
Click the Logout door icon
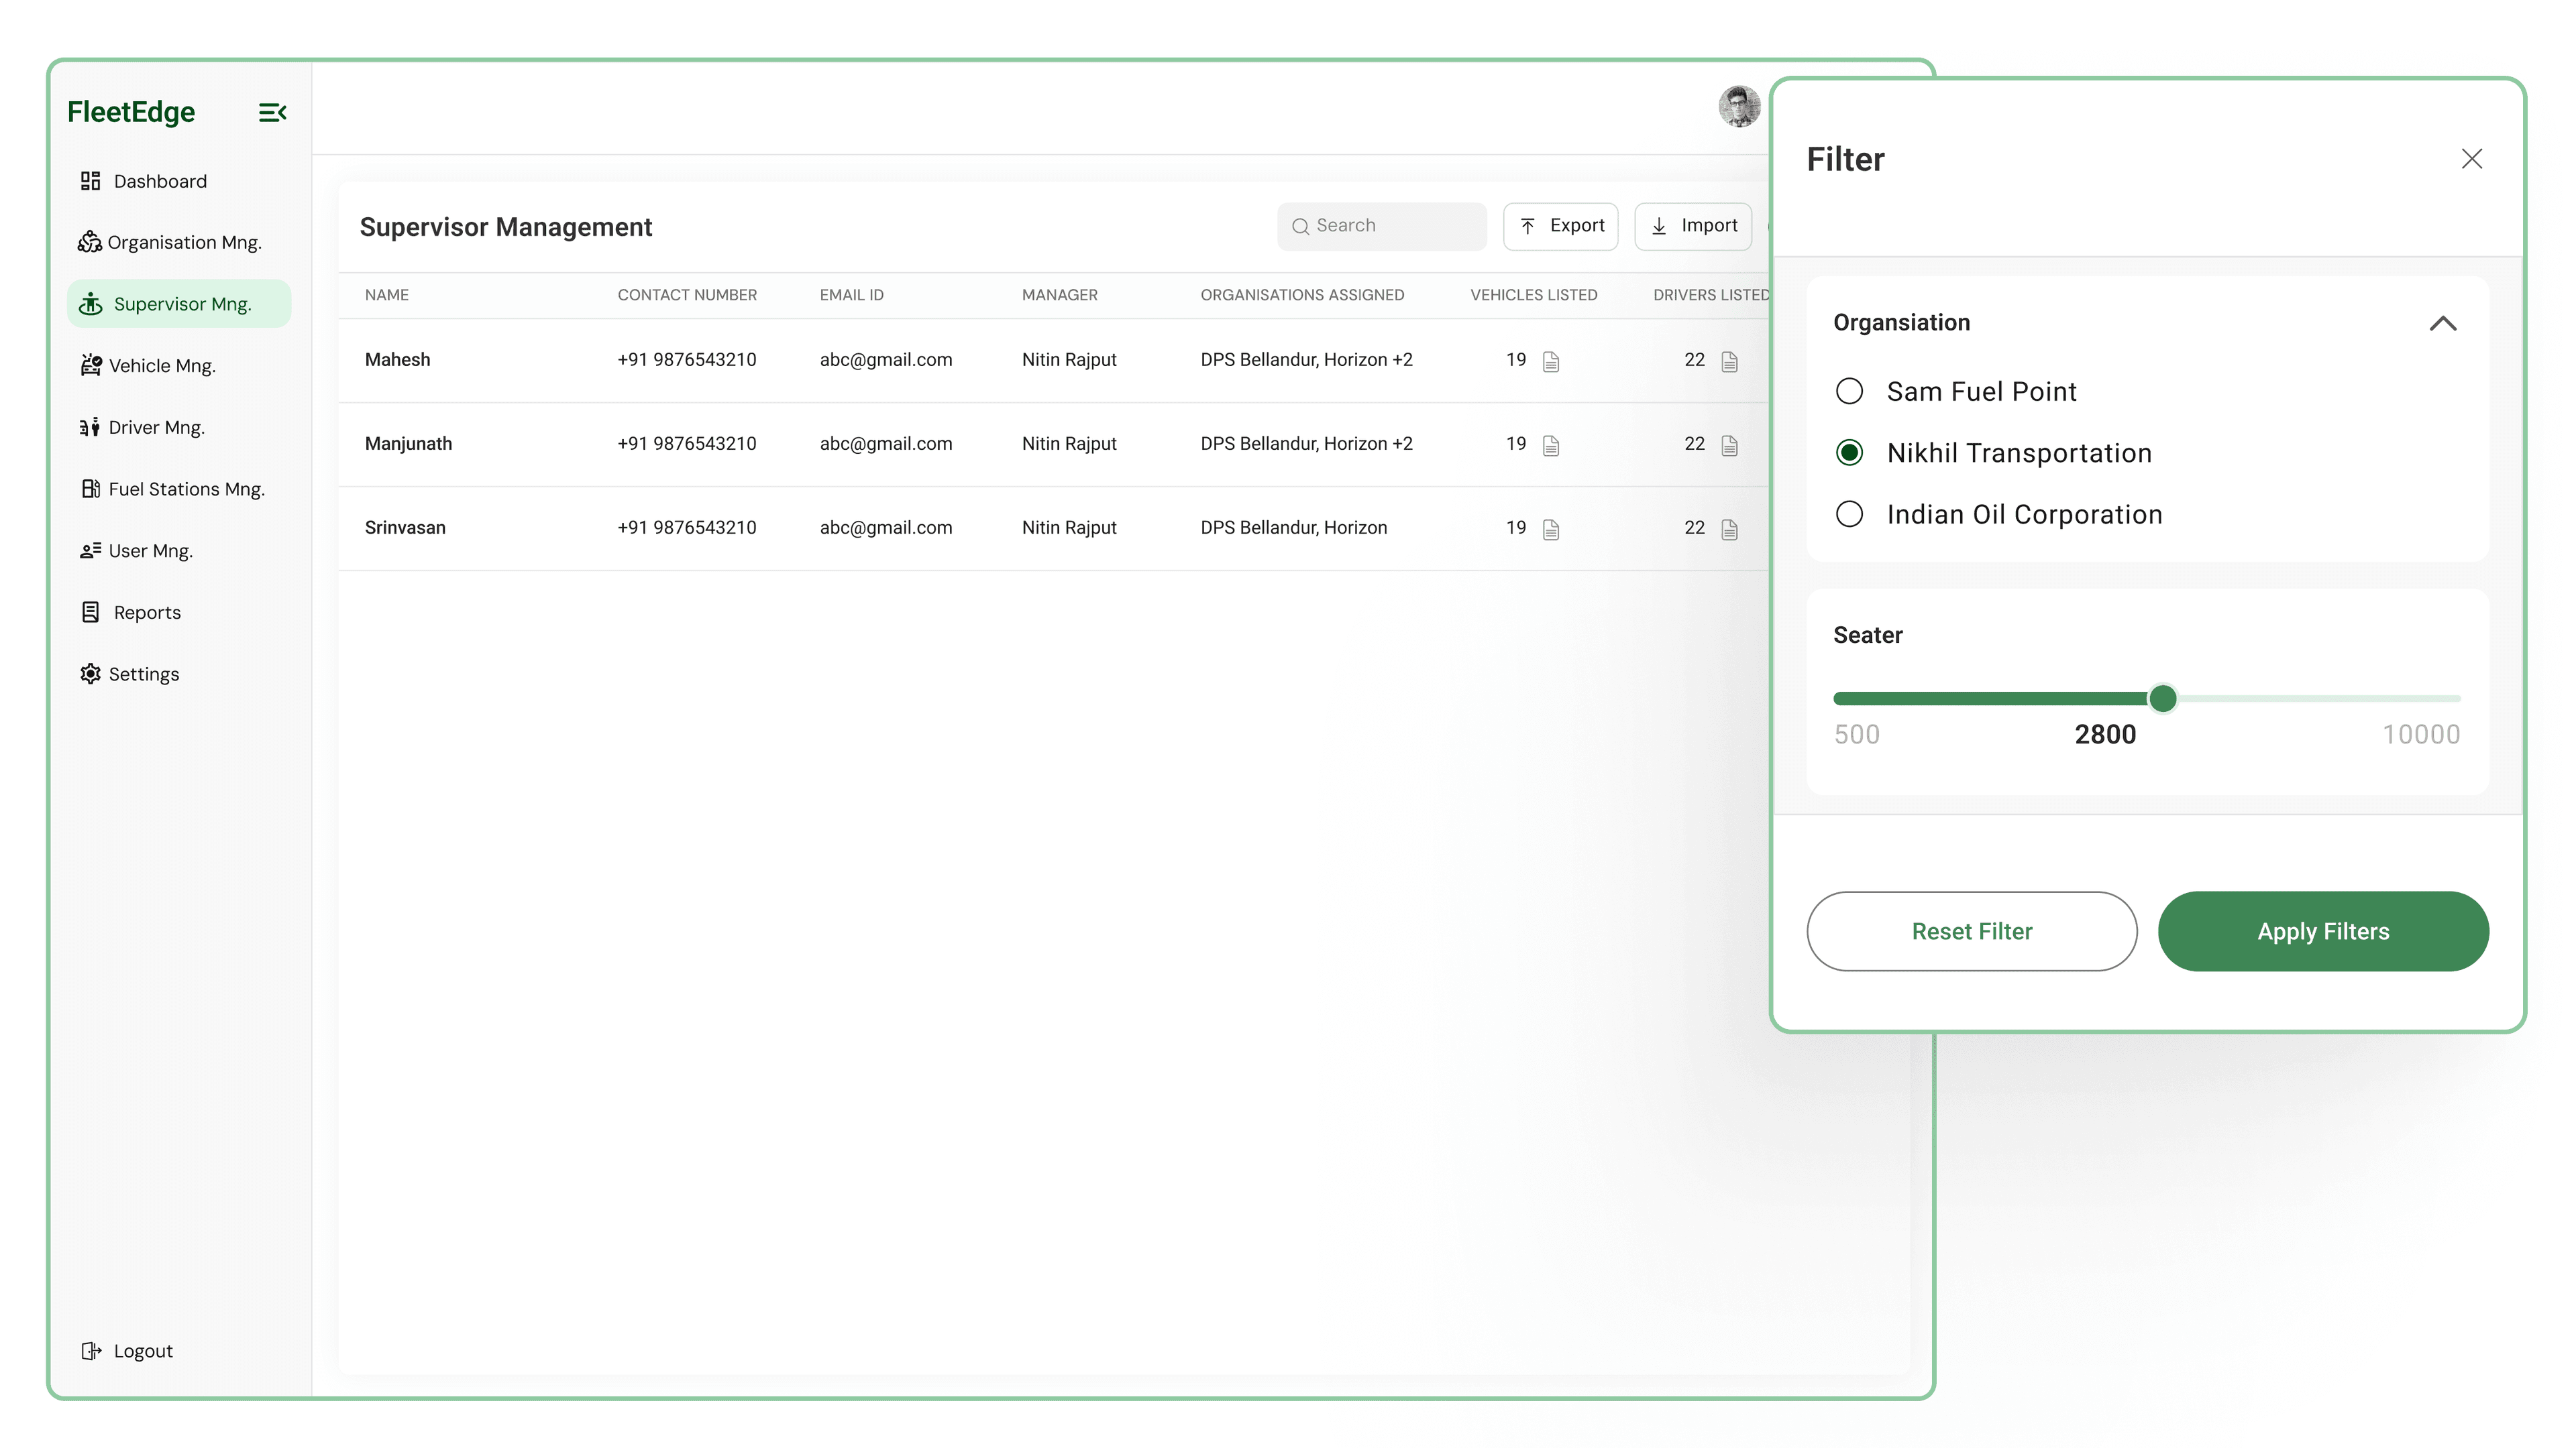91,1351
